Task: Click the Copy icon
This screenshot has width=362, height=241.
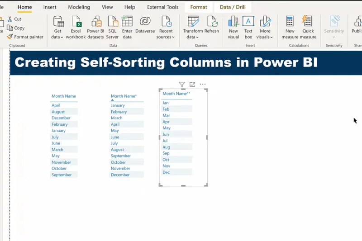Action: point(10,28)
